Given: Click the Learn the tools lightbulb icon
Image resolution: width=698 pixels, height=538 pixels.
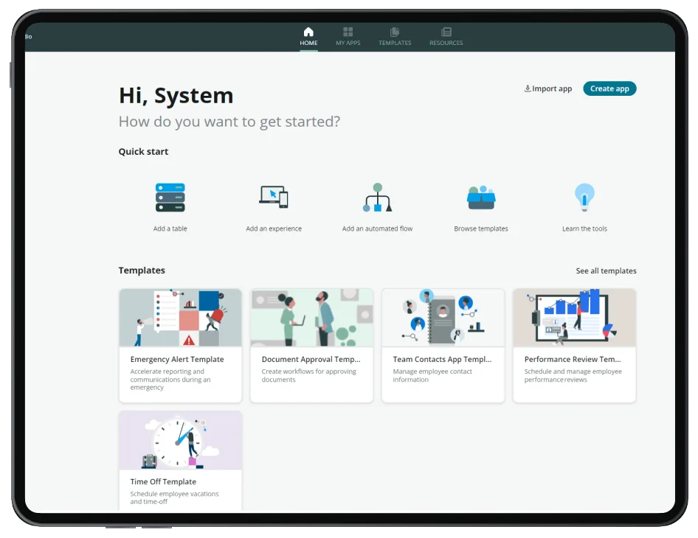Looking at the screenshot, I should pyautogui.click(x=584, y=198).
